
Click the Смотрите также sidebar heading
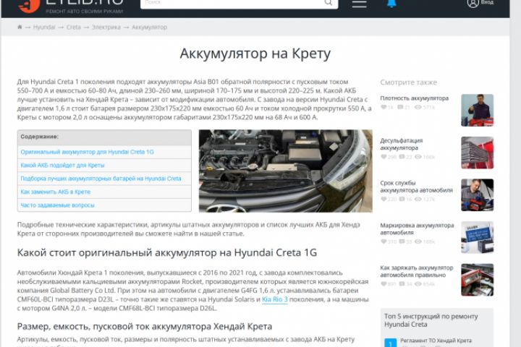click(x=408, y=82)
